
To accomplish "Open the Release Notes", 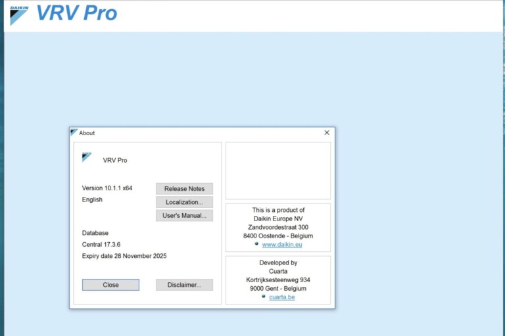I will 184,189.
